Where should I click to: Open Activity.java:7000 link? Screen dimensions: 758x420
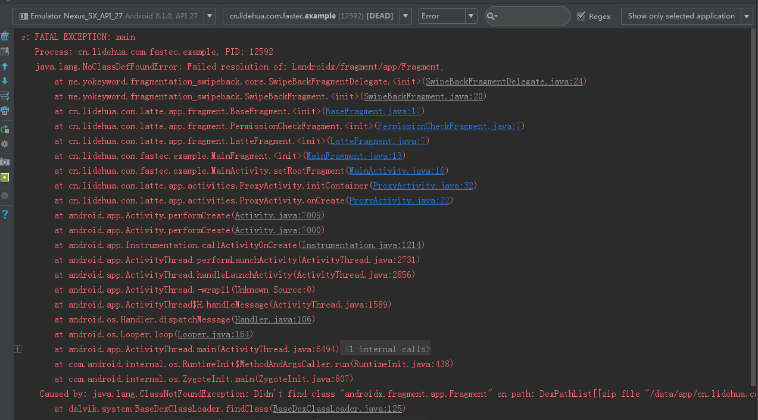(x=279, y=230)
